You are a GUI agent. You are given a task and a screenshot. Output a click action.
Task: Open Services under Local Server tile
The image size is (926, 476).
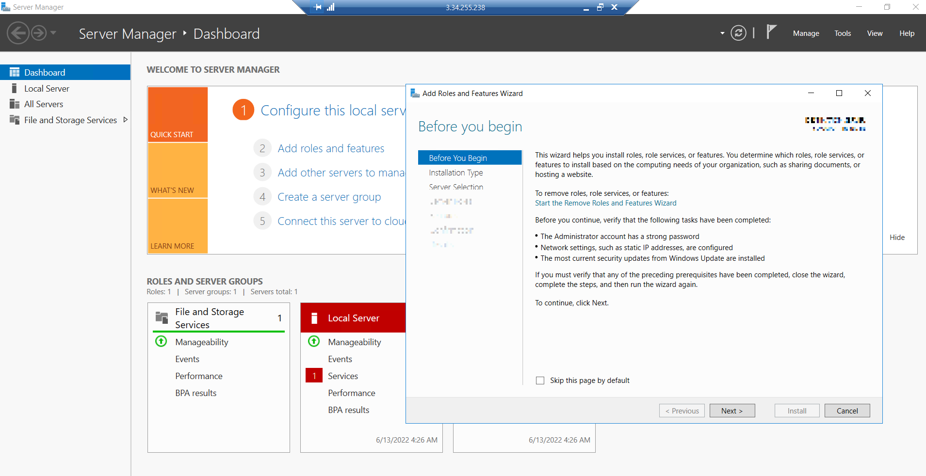click(x=343, y=376)
